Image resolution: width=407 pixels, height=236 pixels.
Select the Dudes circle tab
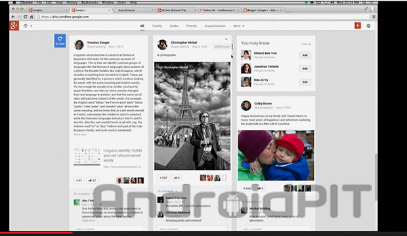point(174,26)
